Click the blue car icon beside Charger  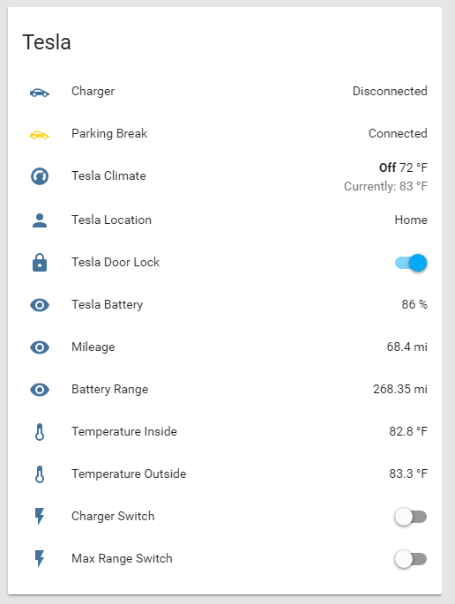[x=40, y=93]
